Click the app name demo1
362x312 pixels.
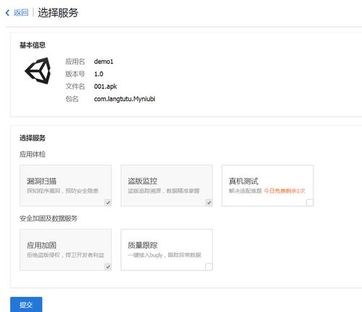[104, 62]
